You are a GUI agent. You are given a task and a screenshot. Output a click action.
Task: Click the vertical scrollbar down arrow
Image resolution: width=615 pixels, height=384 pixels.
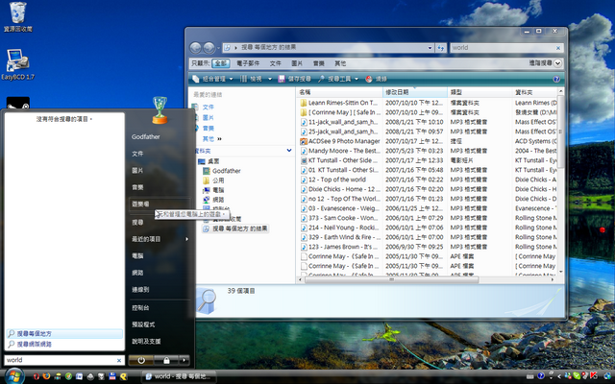(x=560, y=272)
